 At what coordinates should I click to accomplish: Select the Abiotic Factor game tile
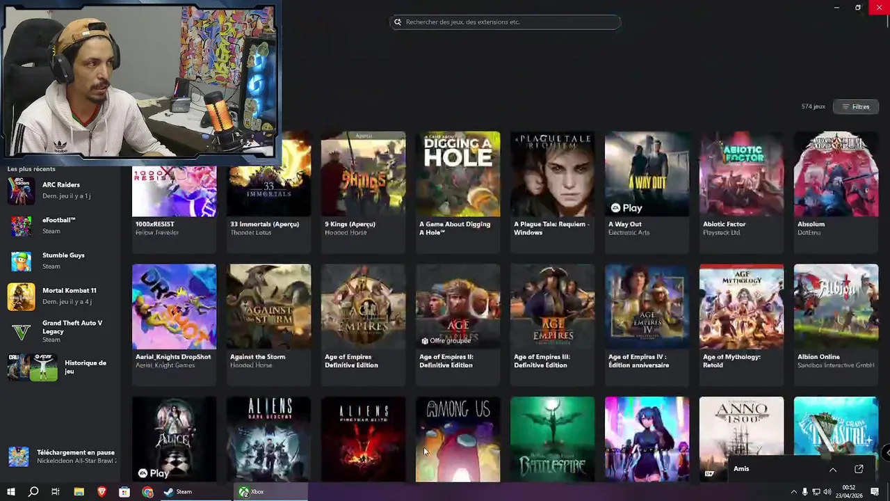pyautogui.click(x=741, y=191)
